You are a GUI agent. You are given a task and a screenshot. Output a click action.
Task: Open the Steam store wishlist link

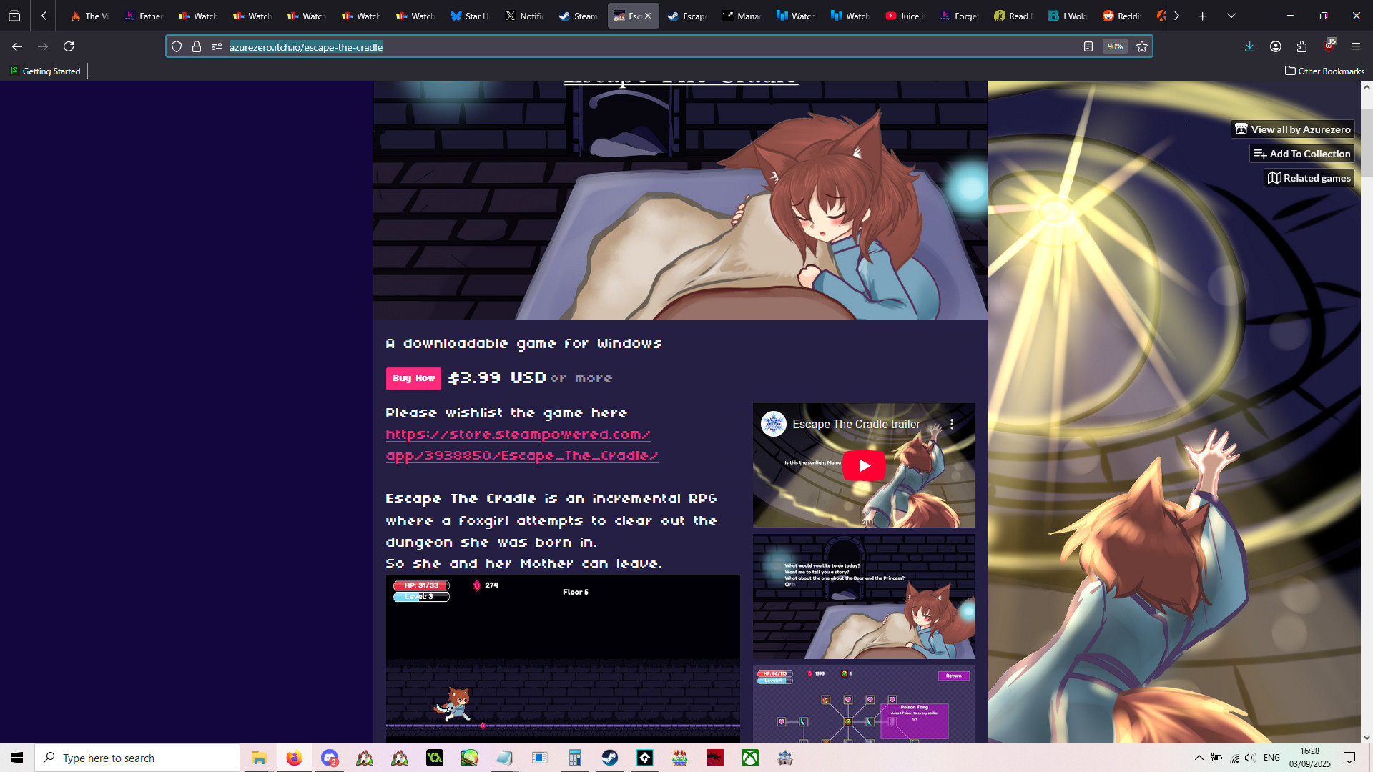pyautogui.click(x=521, y=445)
